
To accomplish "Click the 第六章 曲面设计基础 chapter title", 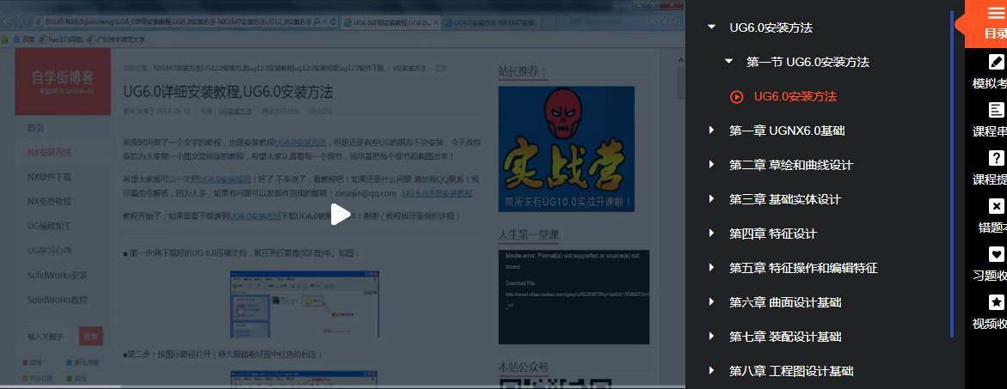I will (785, 302).
